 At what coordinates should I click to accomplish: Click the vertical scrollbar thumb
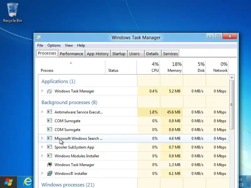[x=232, y=105]
